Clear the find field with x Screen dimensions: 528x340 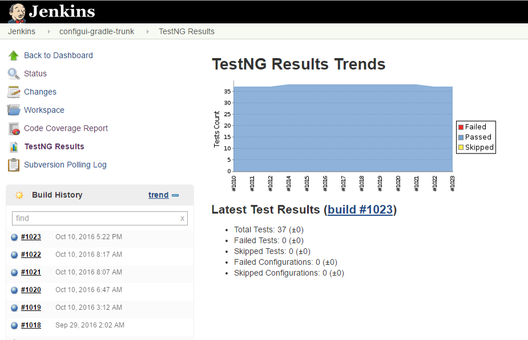pos(182,218)
